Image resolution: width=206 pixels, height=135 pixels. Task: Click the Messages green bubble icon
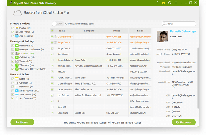tap(17, 45)
